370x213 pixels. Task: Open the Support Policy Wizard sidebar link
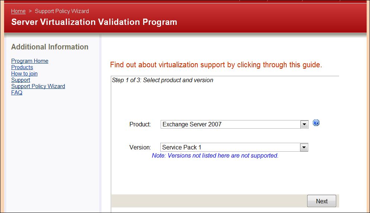38,86
